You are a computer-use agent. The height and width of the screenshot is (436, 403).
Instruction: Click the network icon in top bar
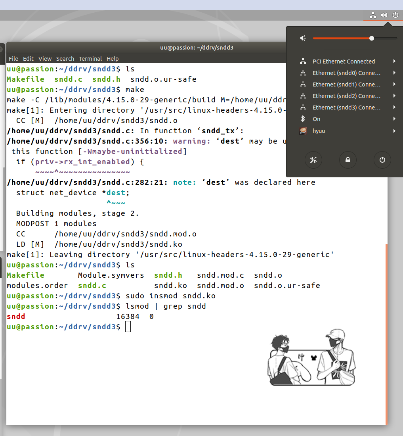click(x=372, y=15)
